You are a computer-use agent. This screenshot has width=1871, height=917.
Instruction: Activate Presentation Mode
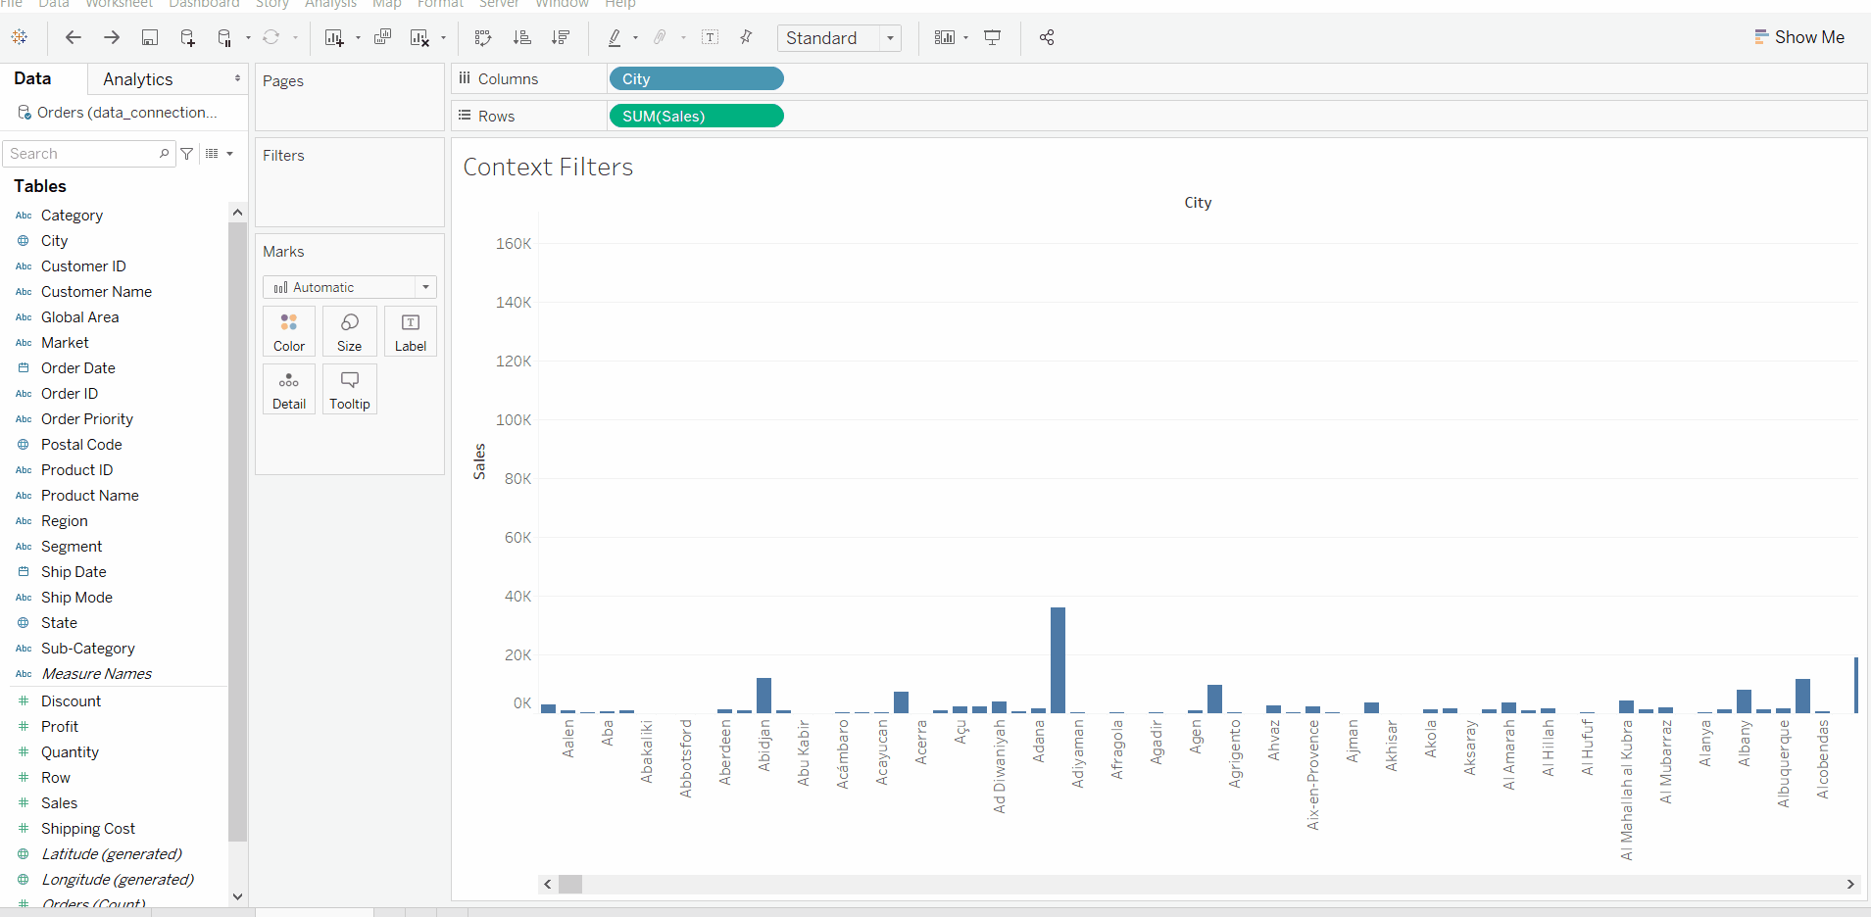tap(993, 37)
